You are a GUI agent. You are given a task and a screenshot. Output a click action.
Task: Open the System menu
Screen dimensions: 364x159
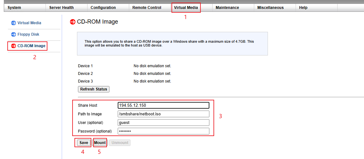14,8
